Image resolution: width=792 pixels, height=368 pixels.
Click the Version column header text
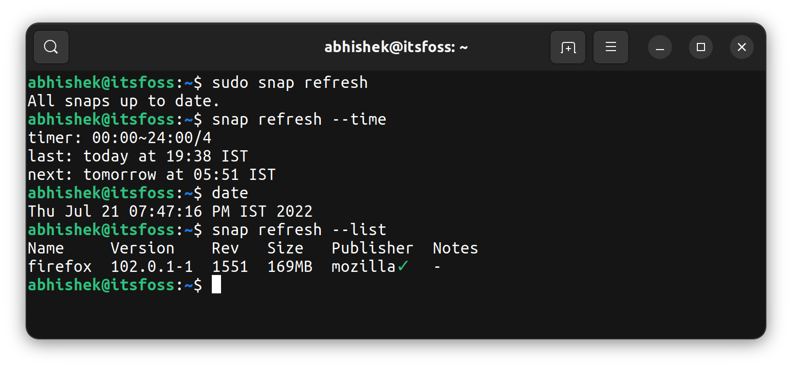142,247
